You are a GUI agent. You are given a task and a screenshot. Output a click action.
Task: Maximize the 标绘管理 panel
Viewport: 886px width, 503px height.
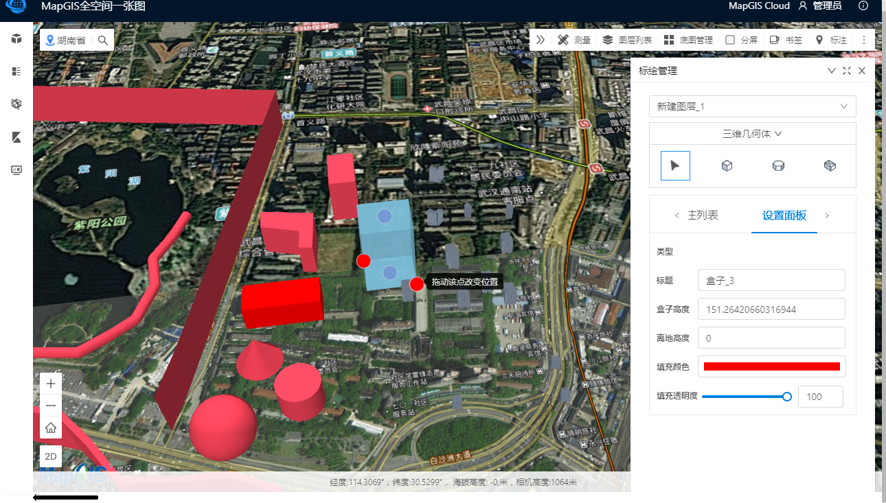847,71
